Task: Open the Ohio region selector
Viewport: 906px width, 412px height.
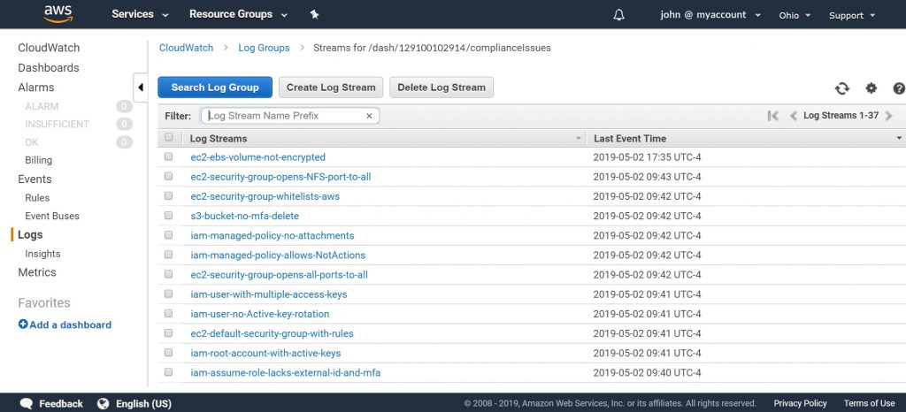Action: coord(795,16)
